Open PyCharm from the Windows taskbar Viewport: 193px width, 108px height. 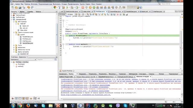pos(95,105)
